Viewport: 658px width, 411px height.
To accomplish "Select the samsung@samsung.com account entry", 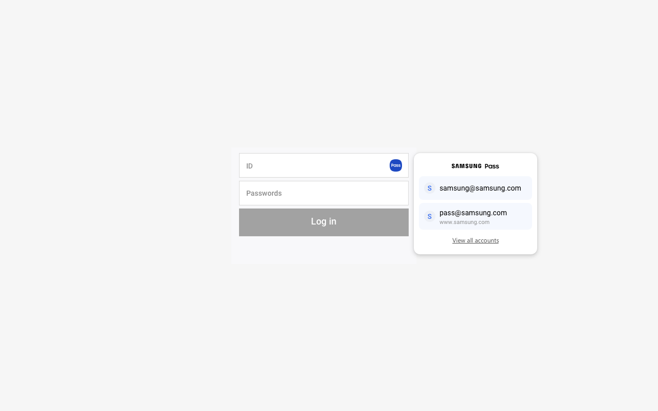I will click(476, 188).
